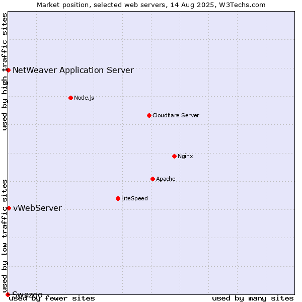The image size is (302, 302).
Task: Click the Node.js red data point
Action: [70, 98]
